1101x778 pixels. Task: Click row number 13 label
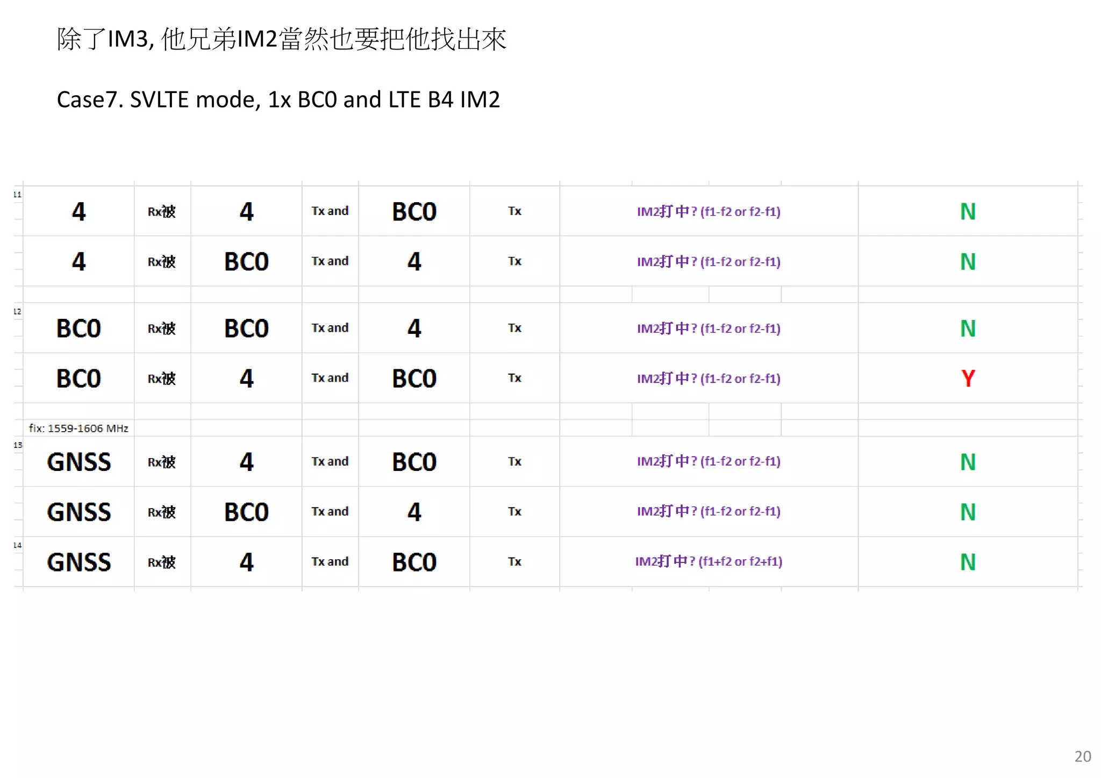coord(18,445)
